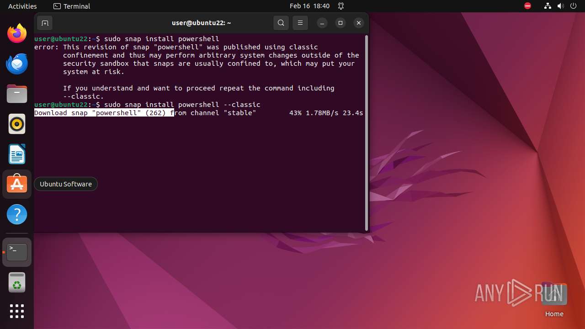Image resolution: width=585 pixels, height=329 pixels.
Task: Open LibreOffice Writer from dock
Action: [x=17, y=154]
